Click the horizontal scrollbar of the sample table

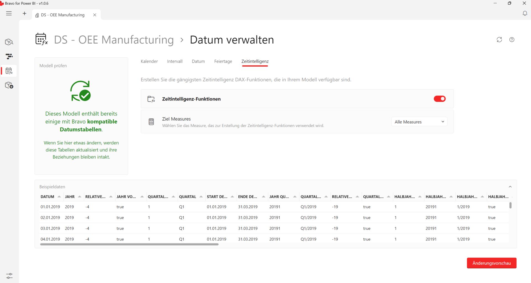pyautogui.click(x=129, y=244)
